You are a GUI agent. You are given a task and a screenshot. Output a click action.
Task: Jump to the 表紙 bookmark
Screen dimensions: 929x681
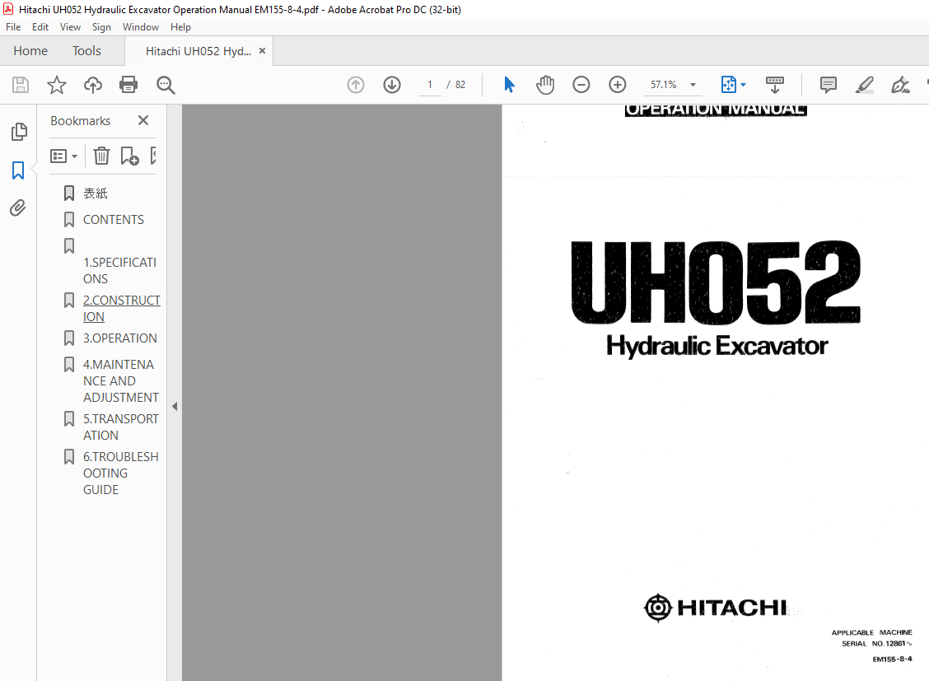point(96,193)
